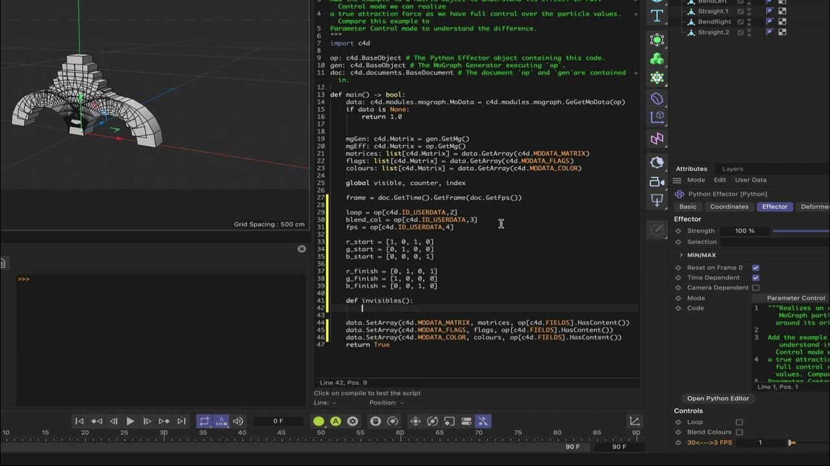Open the Mode menu
The height and width of the screenshot is (466, 830).
point(696,180)
